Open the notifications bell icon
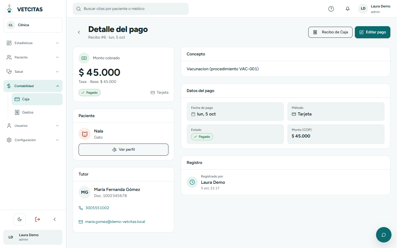The image size is (397, 248). click(348, 9)
